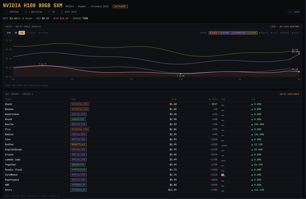Switch the chart to the 1W range tab
The width and height of the screenshot is (306, 199).
point(16,33)
